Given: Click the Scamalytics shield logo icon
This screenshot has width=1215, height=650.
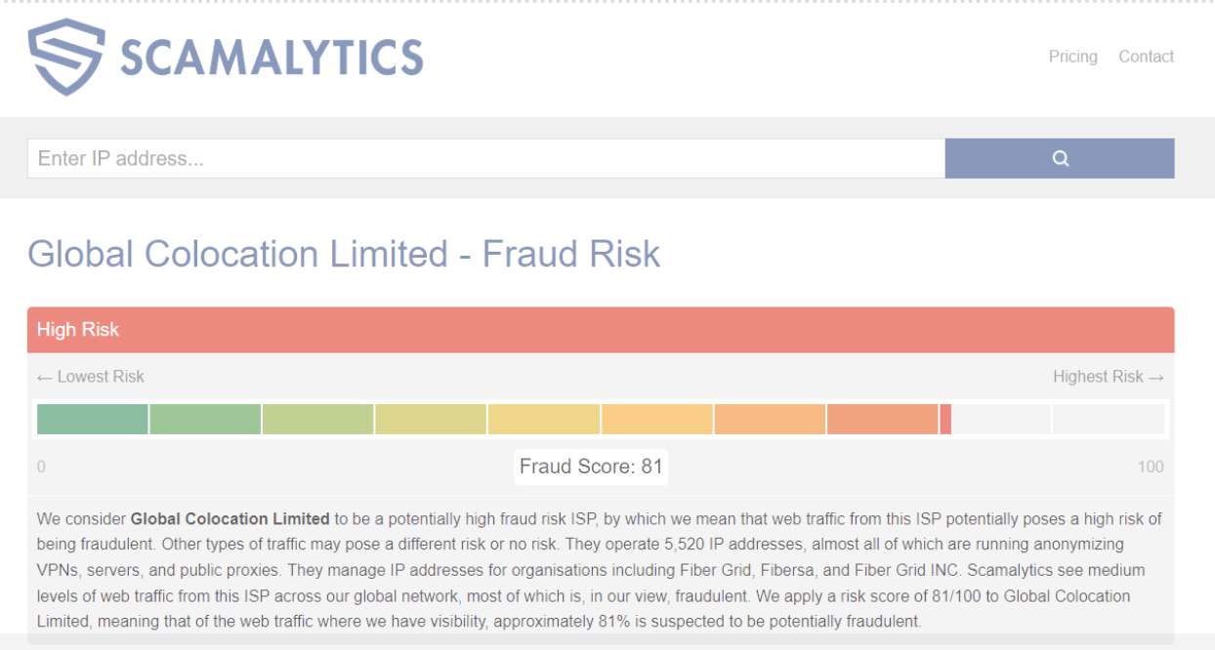Looking at the screenshot, I should pyautogui.click(x=65, y=57).
